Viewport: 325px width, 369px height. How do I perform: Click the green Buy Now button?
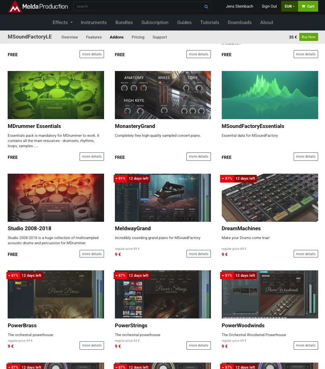309,37
